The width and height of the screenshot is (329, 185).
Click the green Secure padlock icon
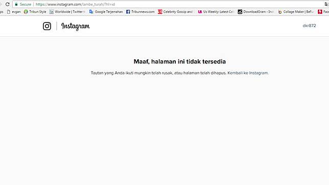pos(16,4)
